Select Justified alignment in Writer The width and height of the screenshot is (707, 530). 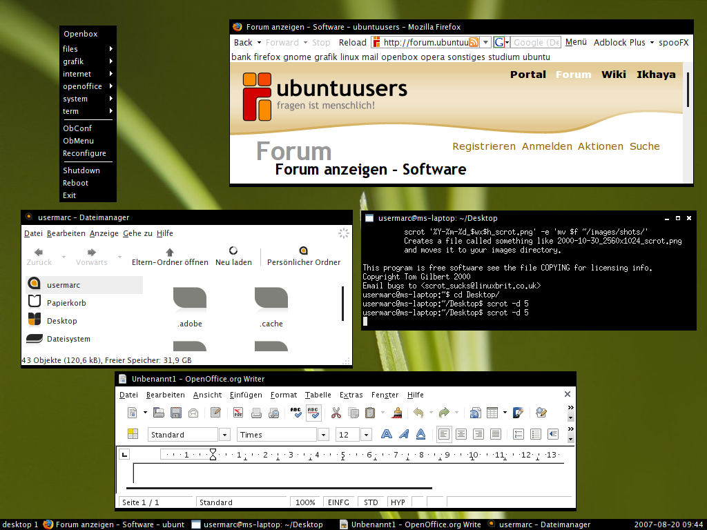496,434
